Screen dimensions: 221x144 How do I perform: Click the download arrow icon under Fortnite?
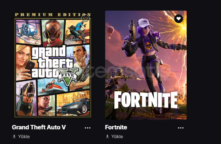tap(107, 136)
